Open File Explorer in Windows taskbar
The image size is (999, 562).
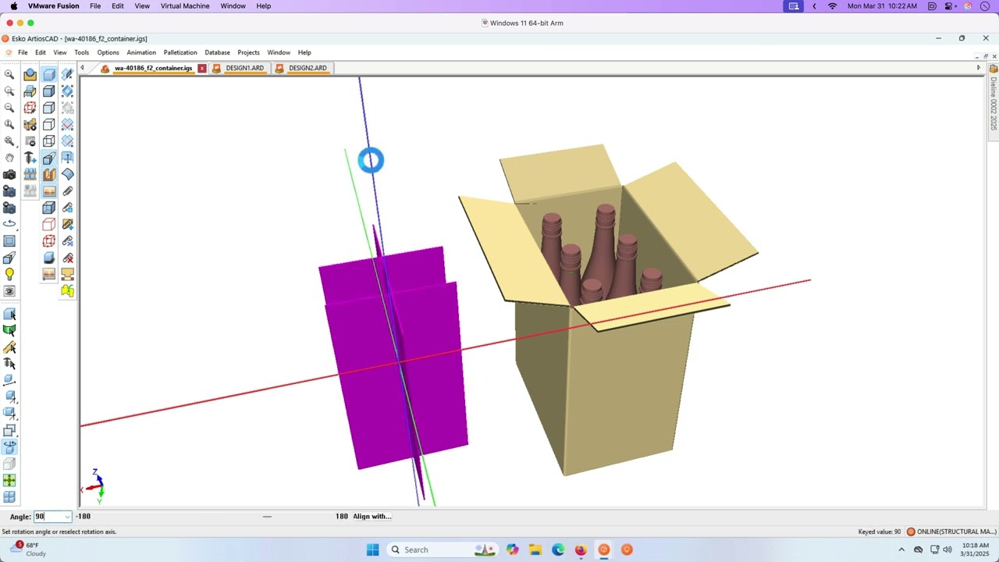535,550
